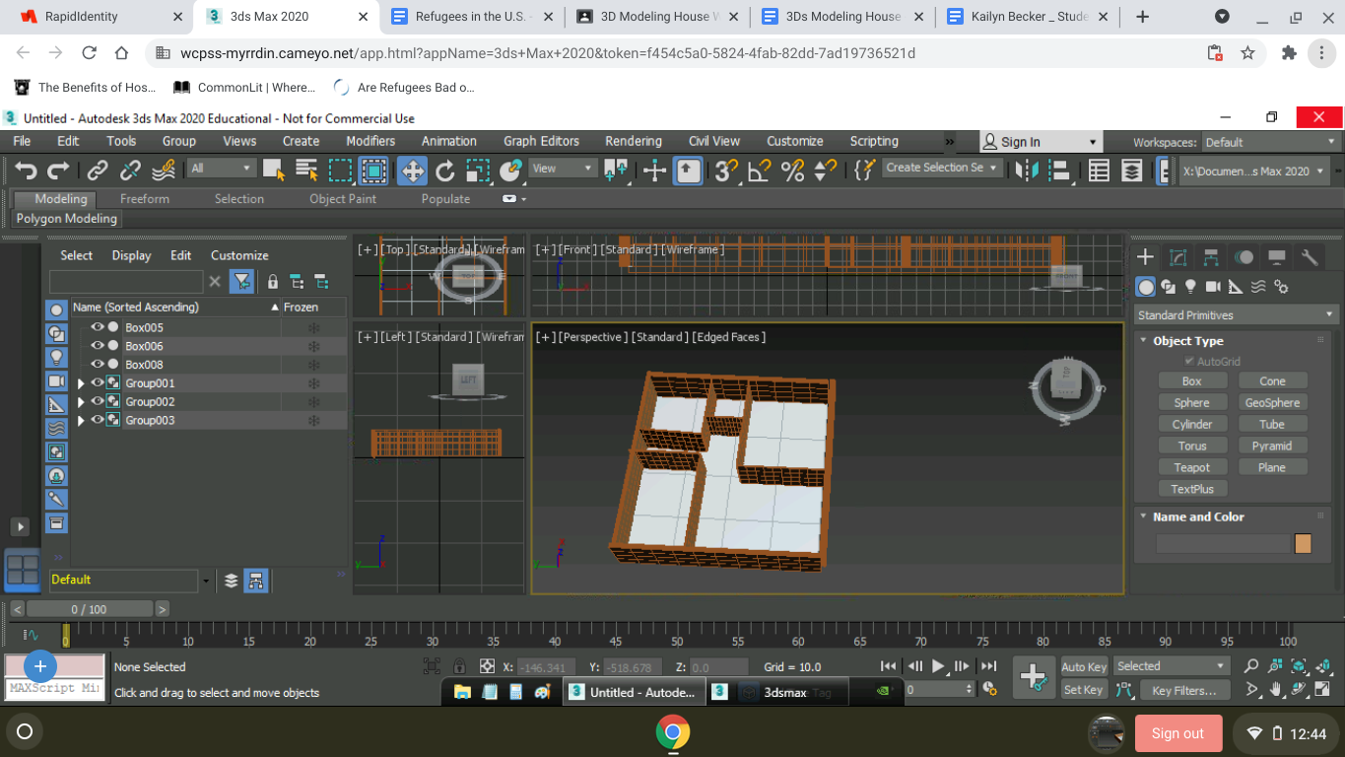Open the Rendering menu
Viewport: 1345px width, 757px height.
point(633,141)
